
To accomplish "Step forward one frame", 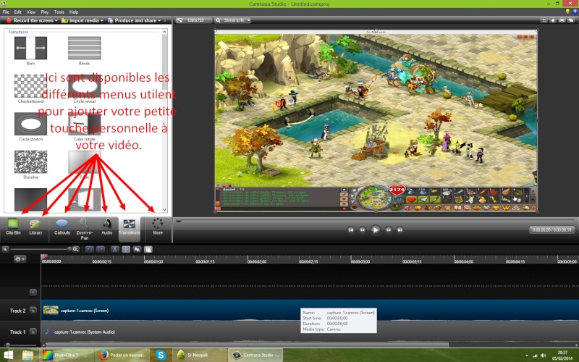I will 389,230.
